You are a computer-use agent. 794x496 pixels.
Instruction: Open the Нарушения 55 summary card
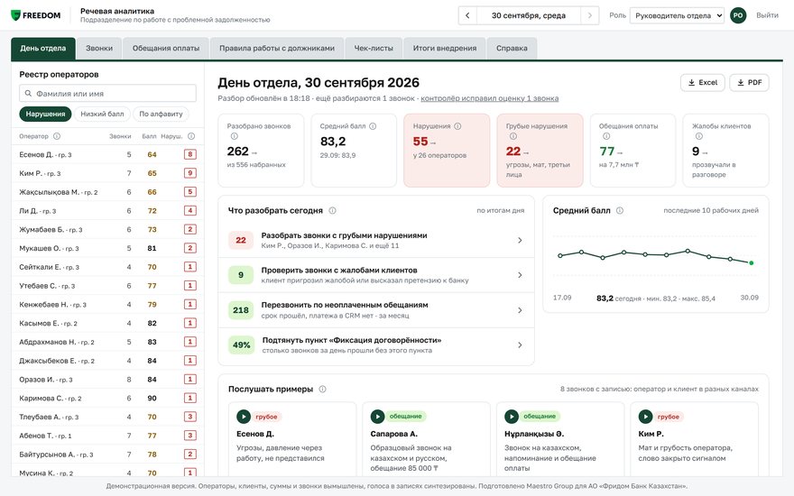point(447,151)
